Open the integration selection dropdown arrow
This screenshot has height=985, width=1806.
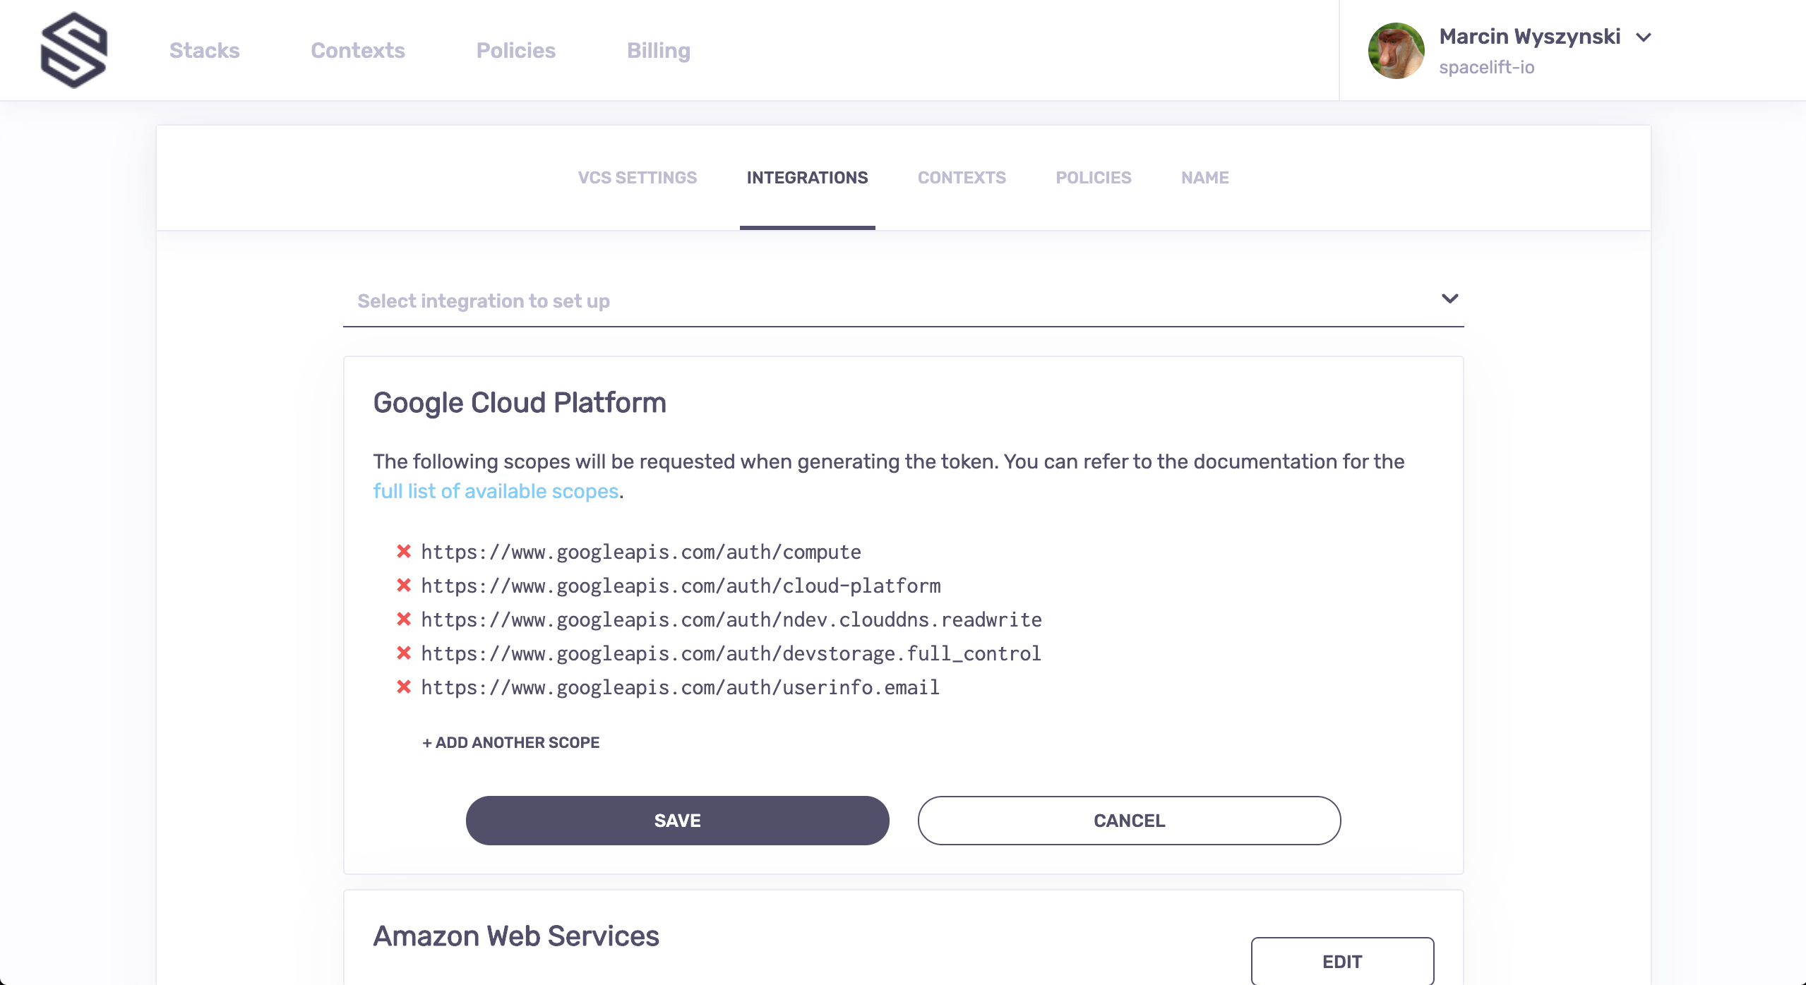[x=1449, y=298]
